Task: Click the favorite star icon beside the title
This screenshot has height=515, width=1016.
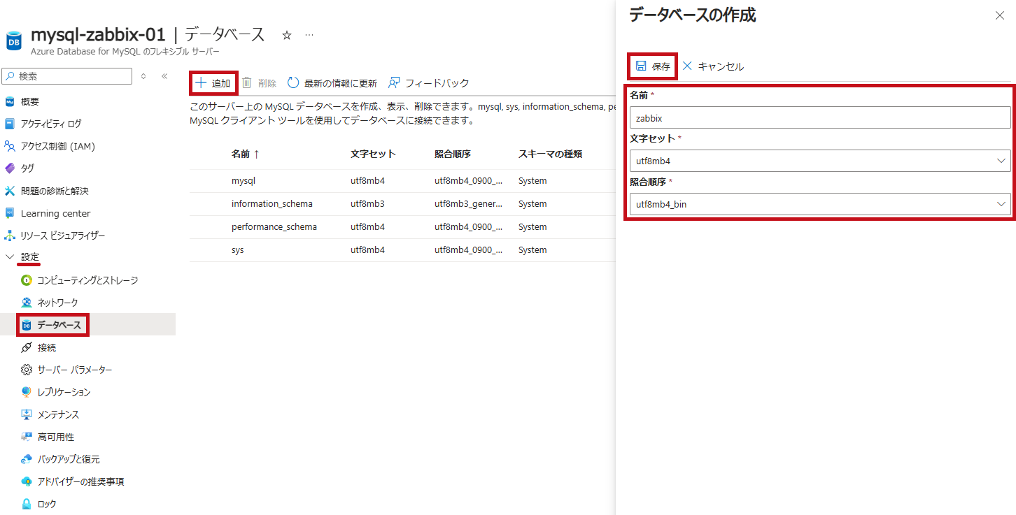Action: click(x=287, y=35)
